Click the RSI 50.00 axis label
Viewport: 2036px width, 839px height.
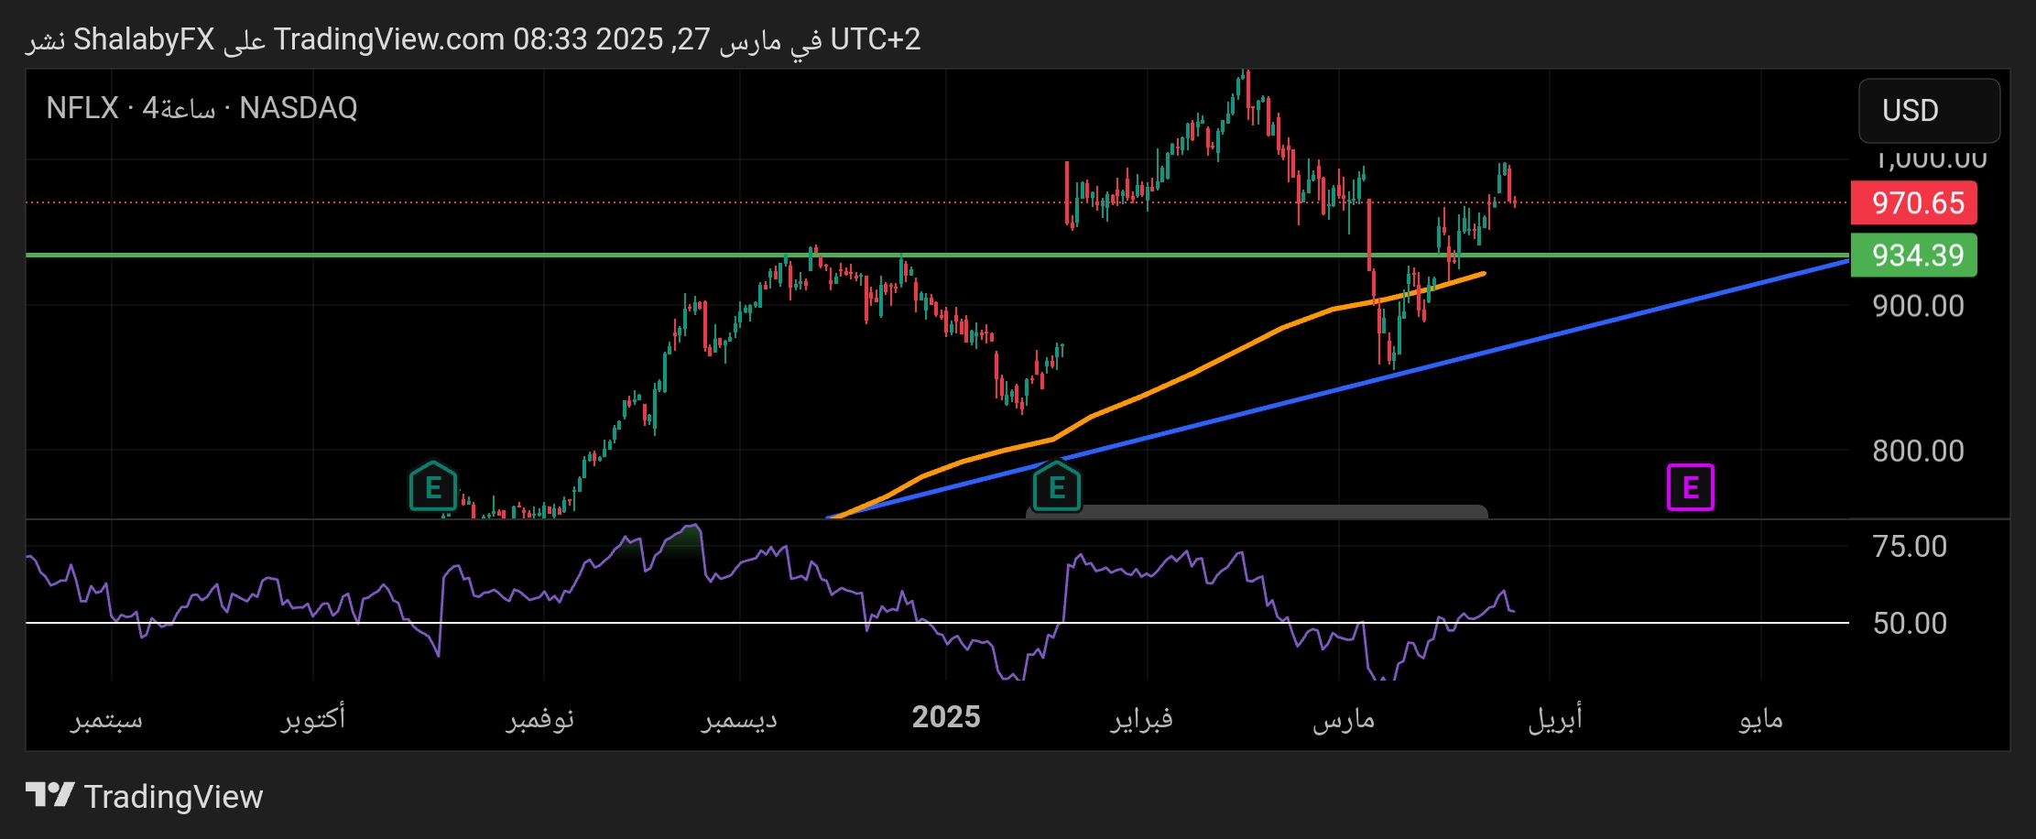pyautogui.click(x=1910, y=624)
